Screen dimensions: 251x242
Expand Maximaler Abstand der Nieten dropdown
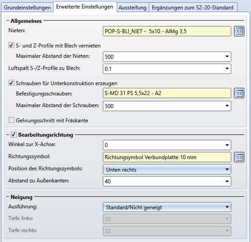pos(227,56)
